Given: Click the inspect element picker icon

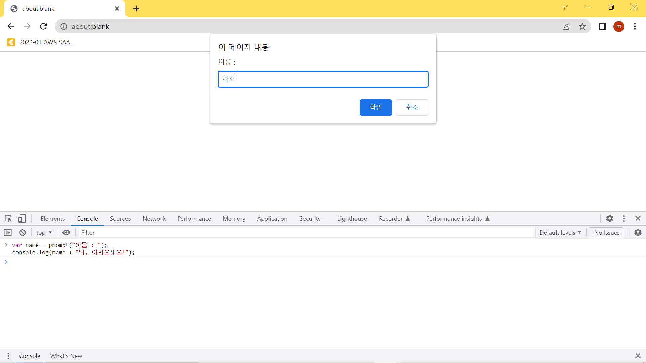Looking at the screenshot, I should click(8, 219).
